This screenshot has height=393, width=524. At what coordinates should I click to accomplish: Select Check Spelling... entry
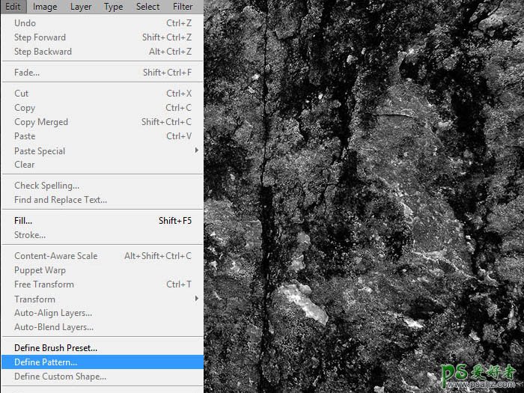click(103, 186)
